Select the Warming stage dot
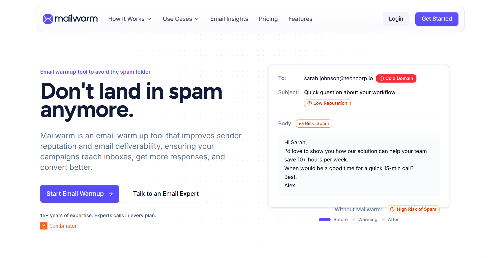501x258 pixels. 354,219
